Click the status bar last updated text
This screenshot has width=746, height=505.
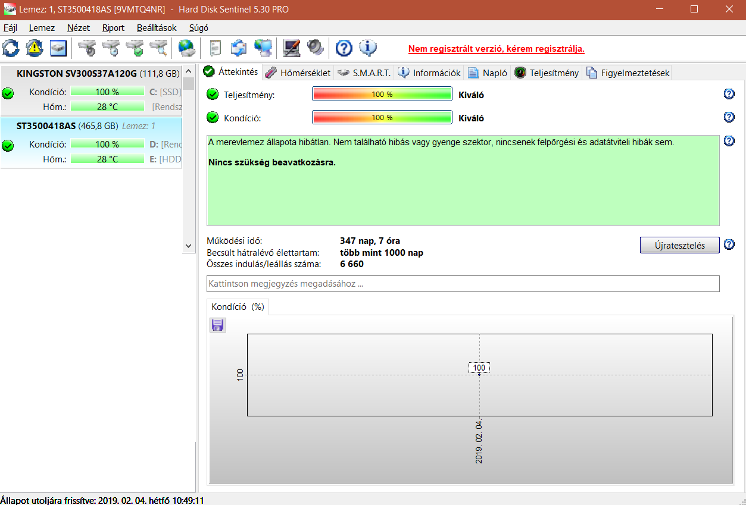point(102,500)
